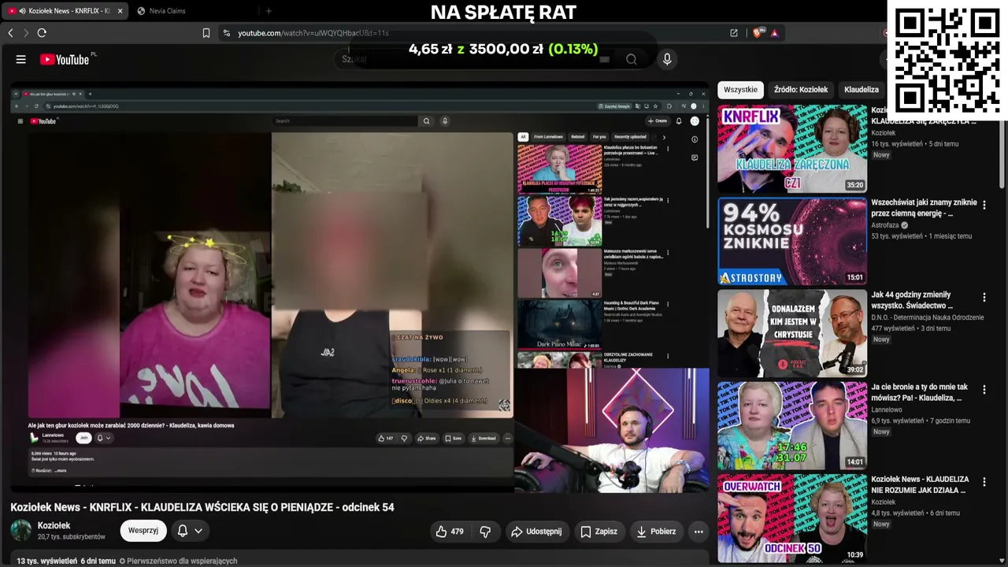Like the video with 479 likes
1008x567 pixels.
coord(450,532)
